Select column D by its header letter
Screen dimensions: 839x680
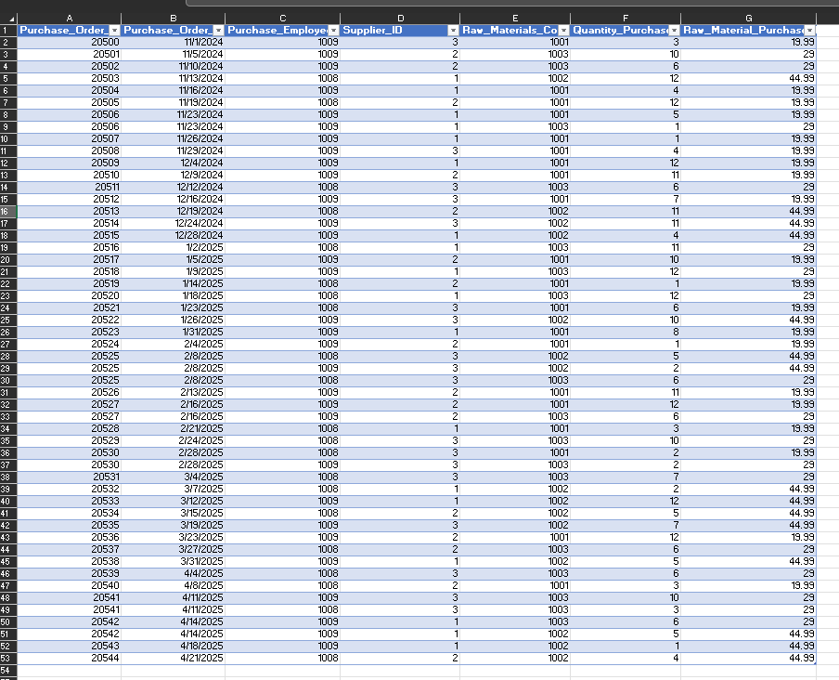coord(400,19)
